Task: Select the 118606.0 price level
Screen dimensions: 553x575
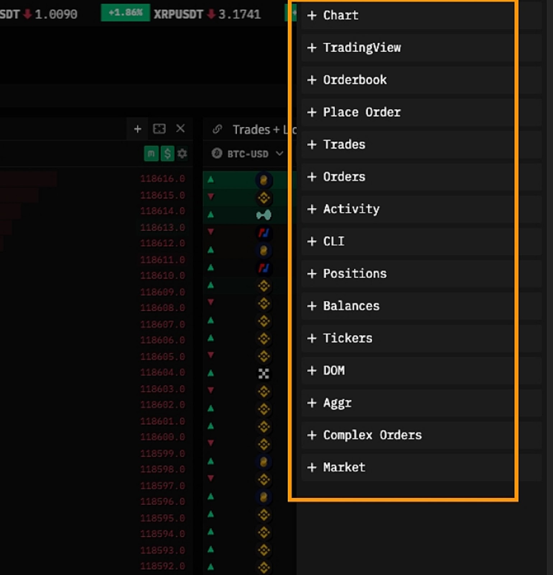Action: (163, 340)
